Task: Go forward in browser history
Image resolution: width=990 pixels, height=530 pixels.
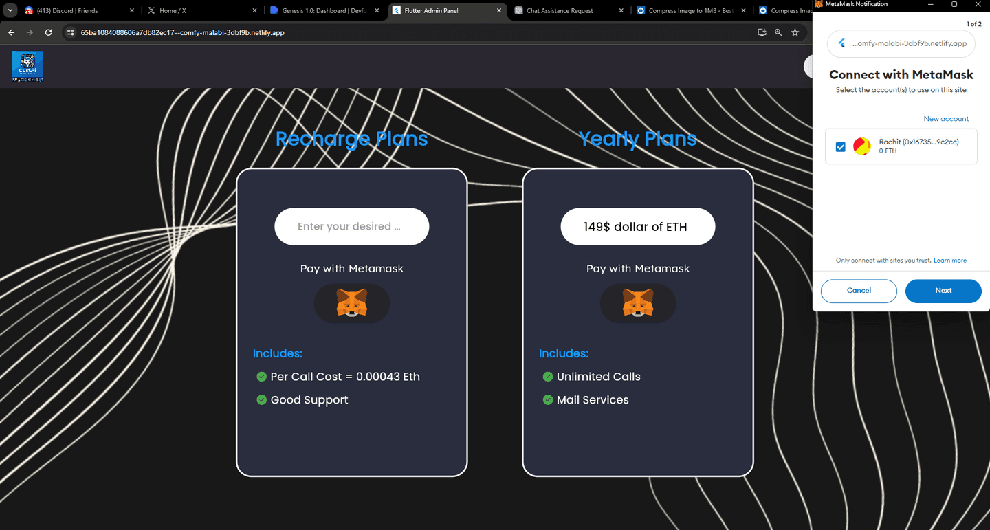Action: [x=30, y=32]
